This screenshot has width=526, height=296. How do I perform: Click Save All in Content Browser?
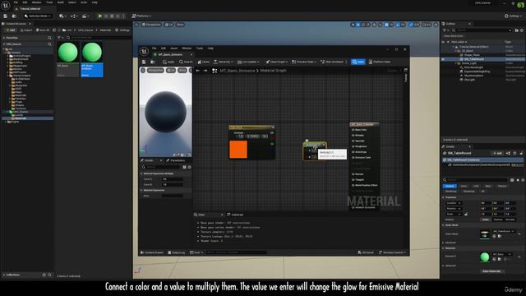click(43, 30)
